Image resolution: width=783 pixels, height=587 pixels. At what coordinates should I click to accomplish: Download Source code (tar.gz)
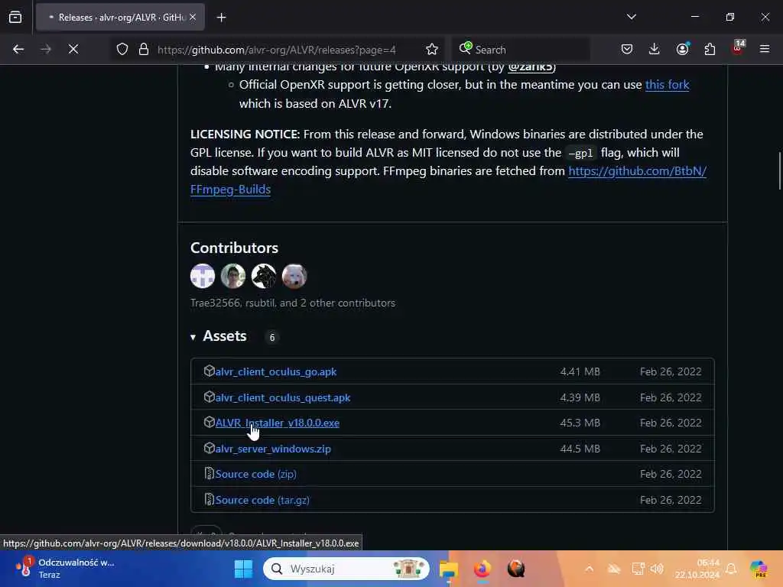click(x=262, y=500)
